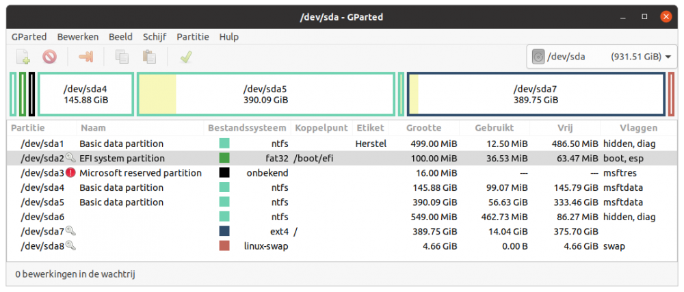Click the Apply all operations checkmark icon
The width and height of the screenshot is (684, 292).
click(x=185, y=57)
